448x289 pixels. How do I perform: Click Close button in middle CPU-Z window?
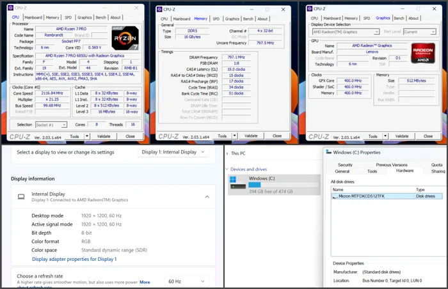click(277, 136)
